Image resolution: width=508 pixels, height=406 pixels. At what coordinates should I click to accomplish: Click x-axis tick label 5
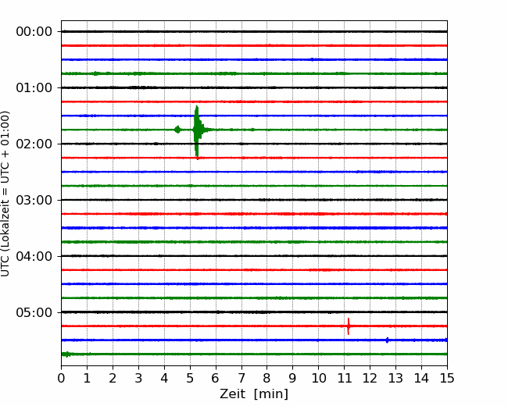pos(190,378)
